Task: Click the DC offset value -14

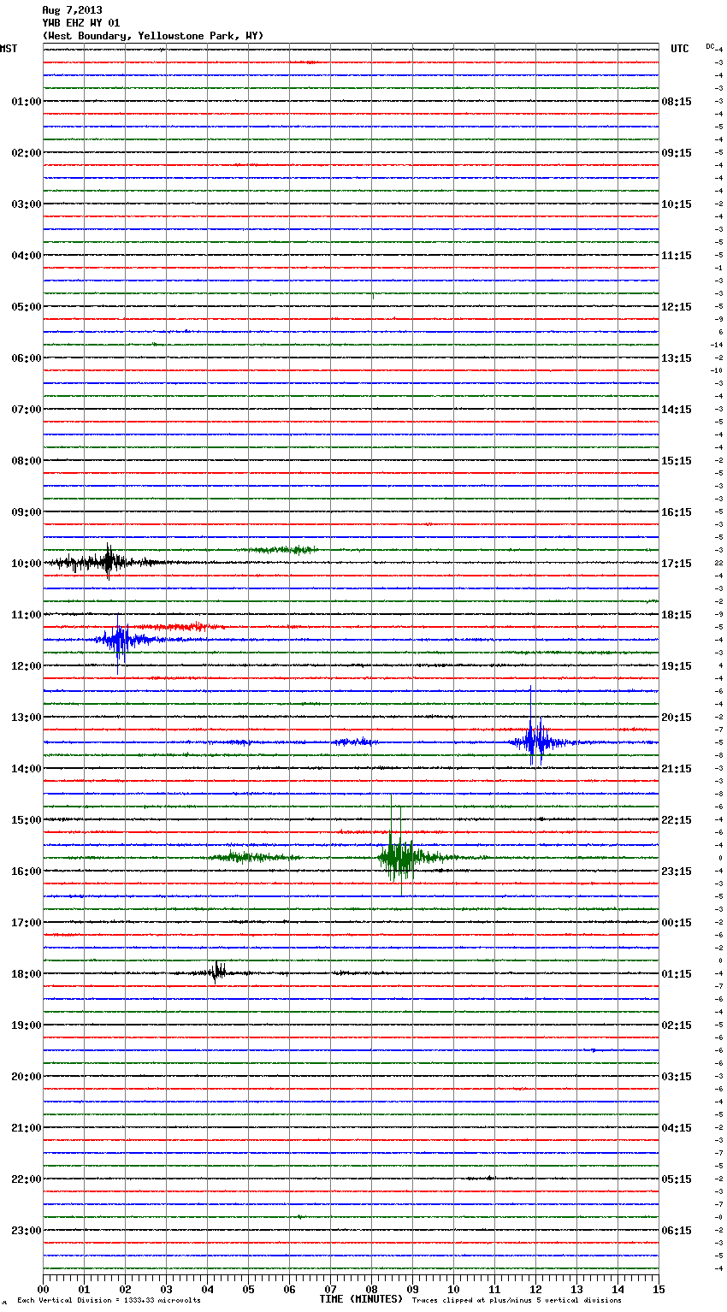Action: click(x=717, y=345)
